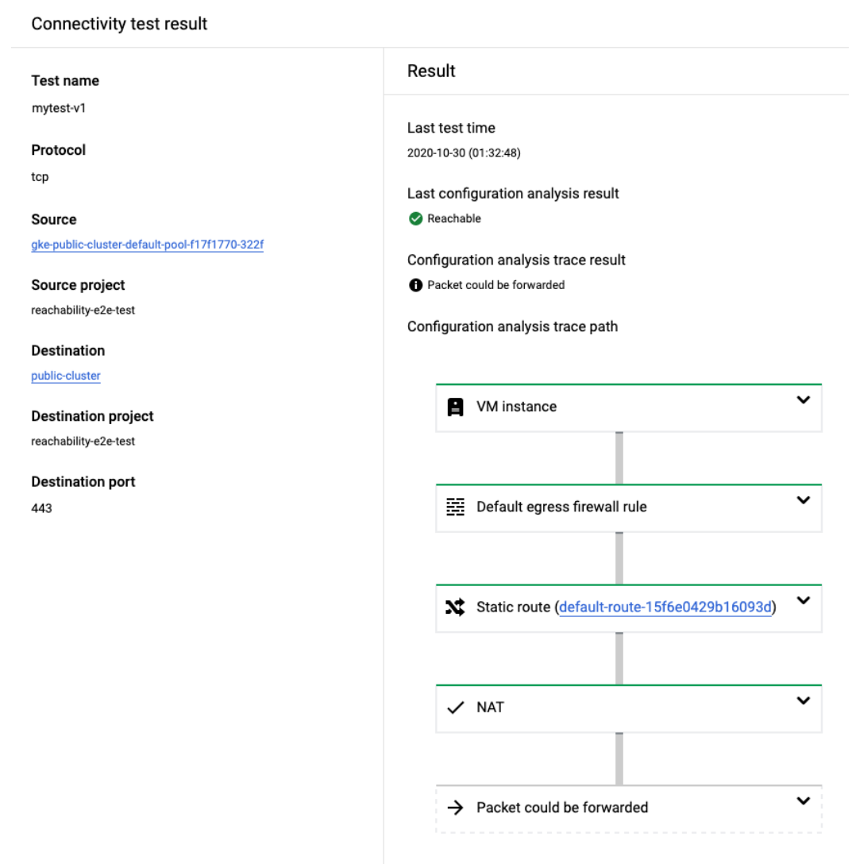852x864 pixels.
Task: Collapse the VM instance step
Action: 803,401
